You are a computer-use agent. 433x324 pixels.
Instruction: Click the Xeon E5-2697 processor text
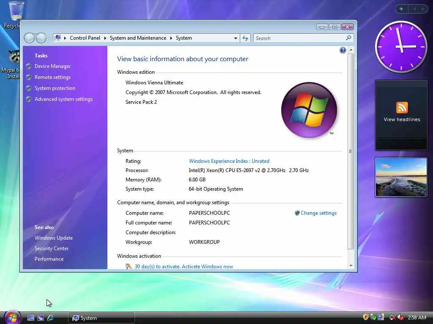[x=249, y=170]
